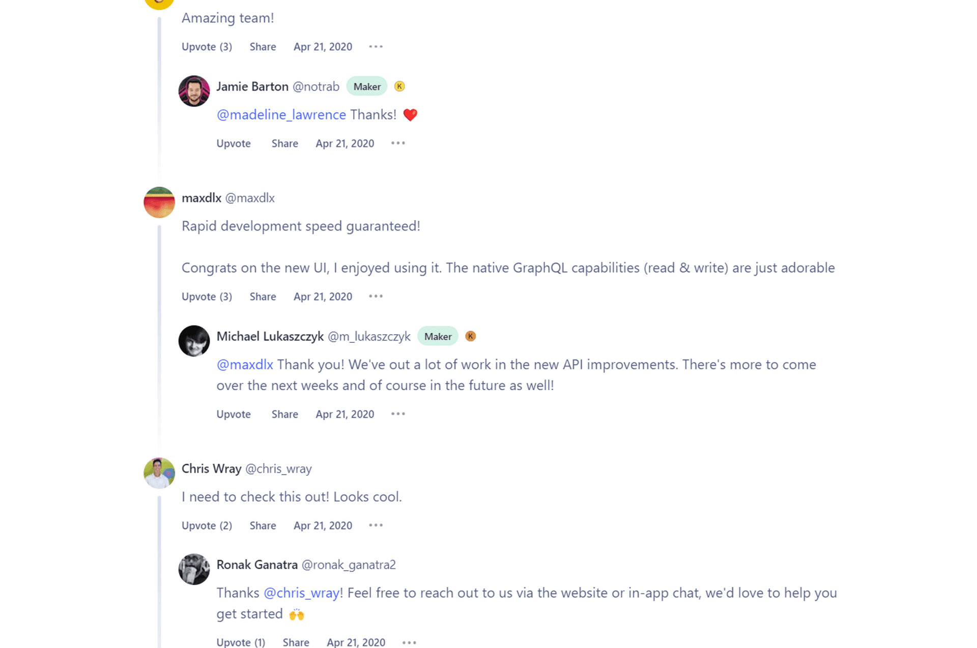The height and width of the screenshot is (648, 977).
Task: Open Jamie Barton's profile avatar
Action: pyautogui.click(x=194, y=91)
